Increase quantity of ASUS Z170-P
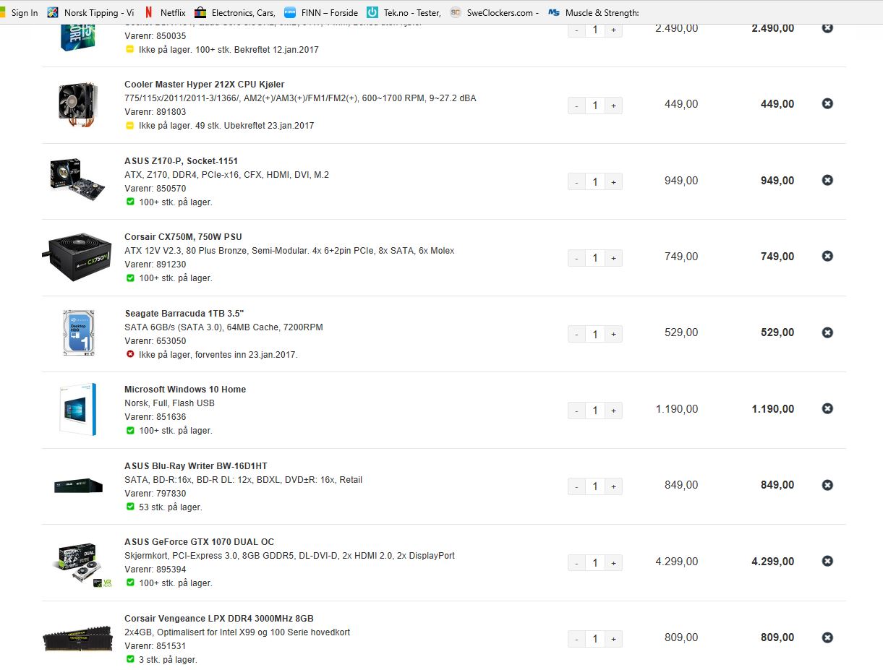 coord(613,182)
